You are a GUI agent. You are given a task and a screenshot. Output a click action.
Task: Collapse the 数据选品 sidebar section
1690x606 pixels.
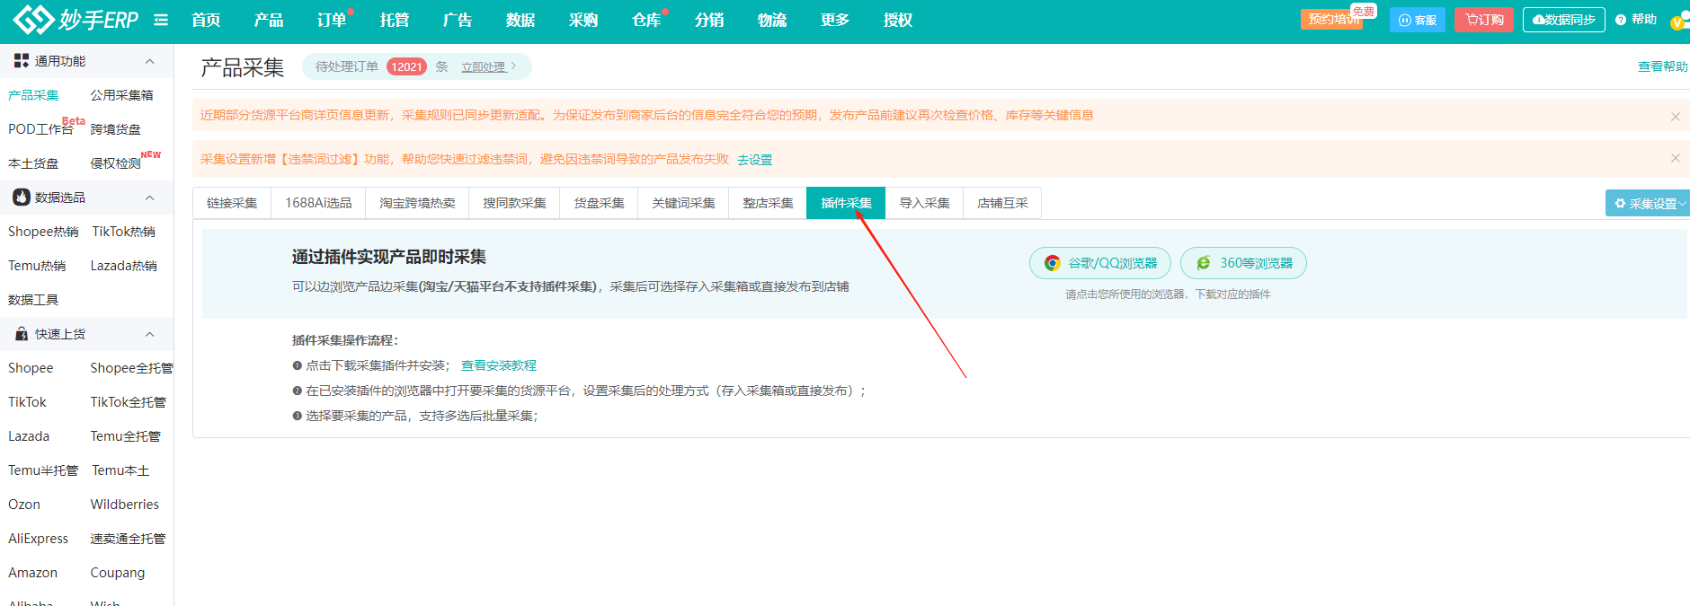click(149, 198)
